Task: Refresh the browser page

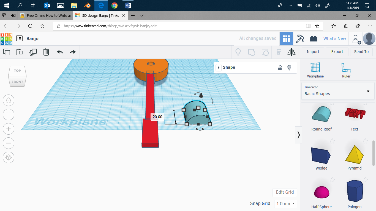Action: pos(30,26)
